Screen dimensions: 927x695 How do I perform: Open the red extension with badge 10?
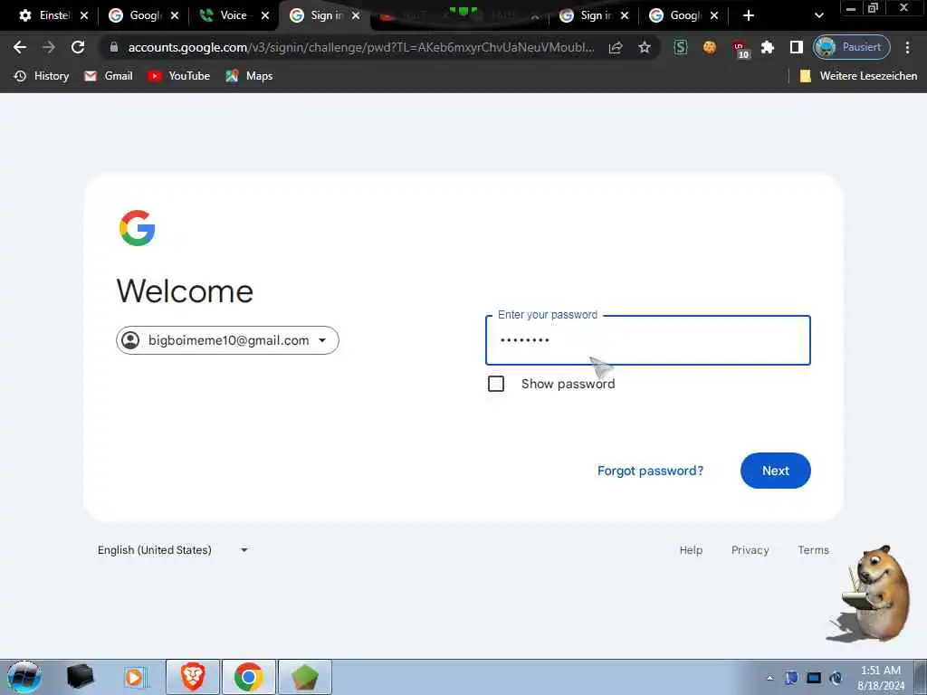740,49
